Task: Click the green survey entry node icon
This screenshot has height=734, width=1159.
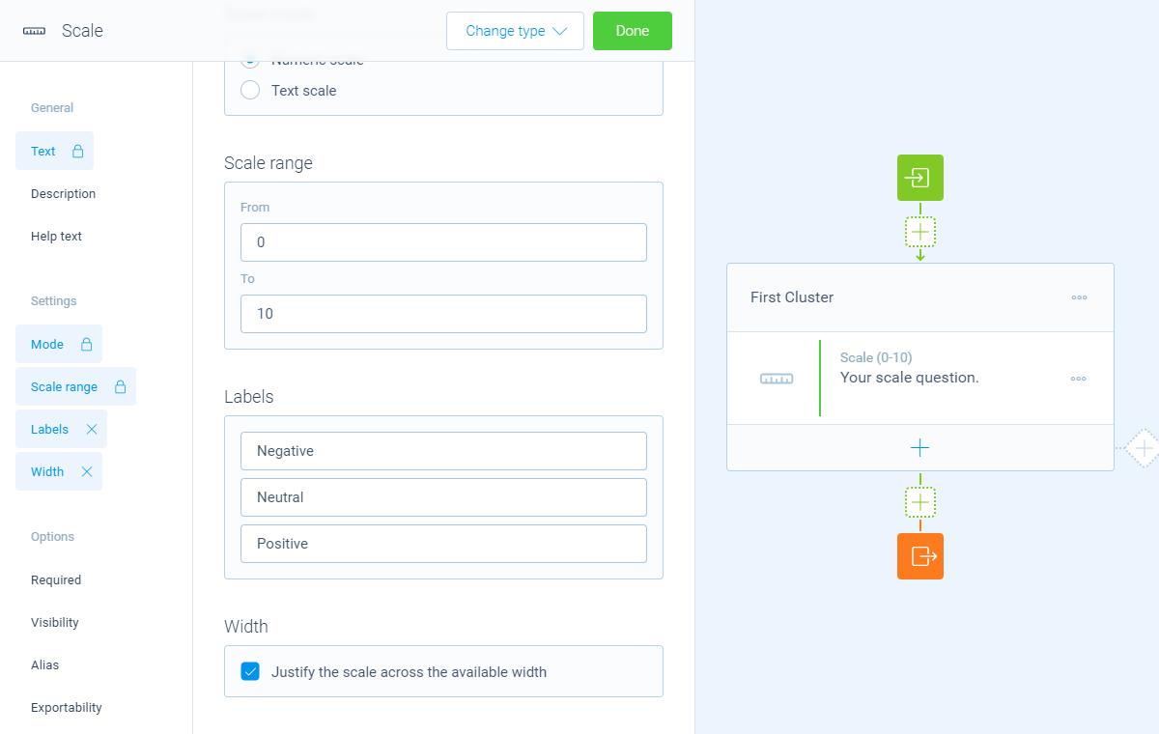Action: click(x=919, y=178)
